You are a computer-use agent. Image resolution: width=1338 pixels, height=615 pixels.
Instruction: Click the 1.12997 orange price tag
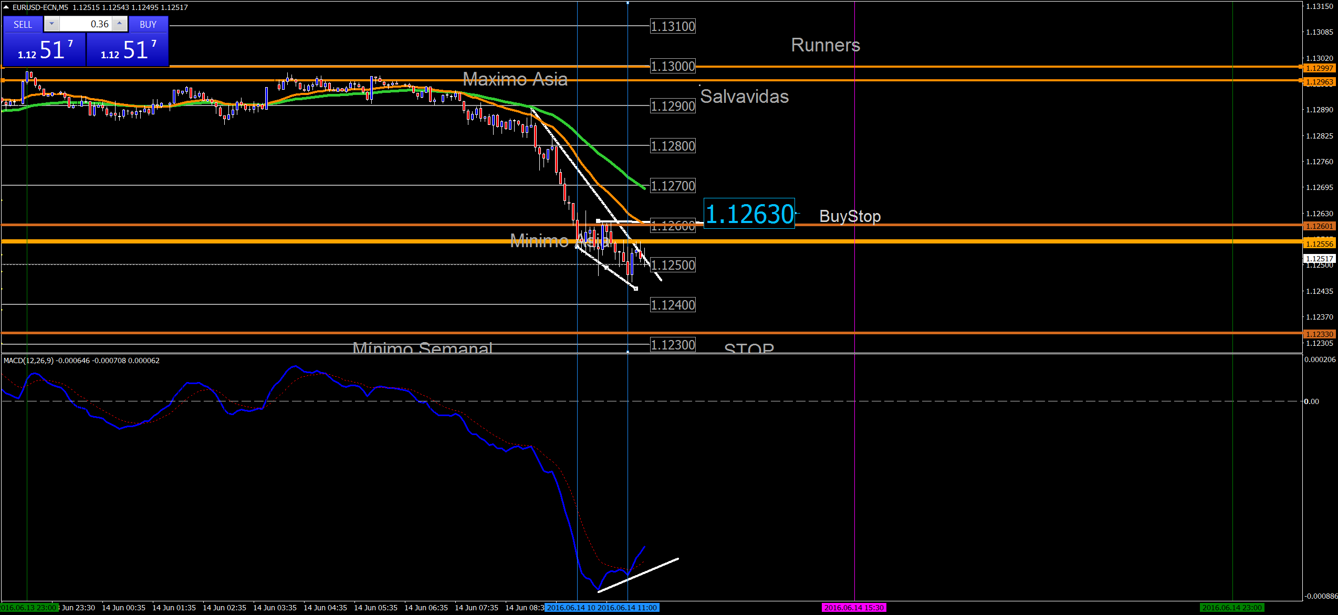[x=1319, y=68]
